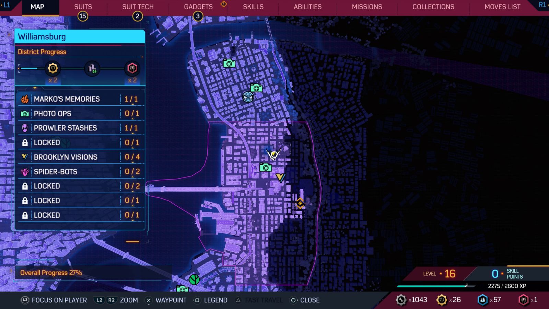Switch to the GADGETS tab

(x=198, y=7)
